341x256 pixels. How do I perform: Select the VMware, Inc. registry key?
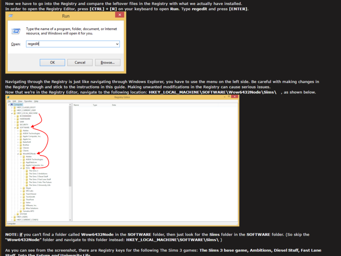pyautogui.click(x=31, y=205)
